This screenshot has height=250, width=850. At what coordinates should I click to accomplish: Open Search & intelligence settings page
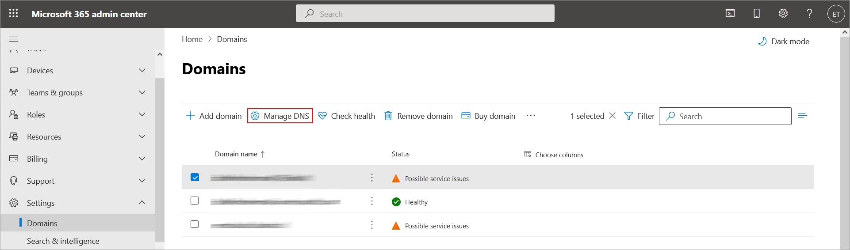click(63, 241)
